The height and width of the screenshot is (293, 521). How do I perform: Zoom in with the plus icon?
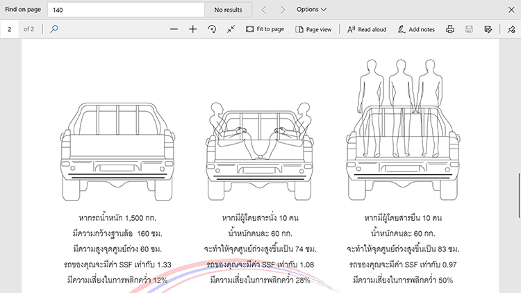click(x=193, y=29)
